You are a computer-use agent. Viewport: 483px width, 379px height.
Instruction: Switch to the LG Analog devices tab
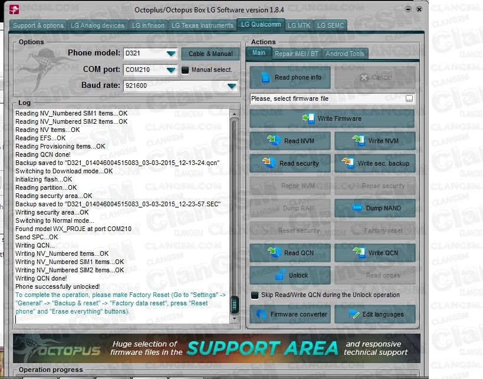point(97,25)
